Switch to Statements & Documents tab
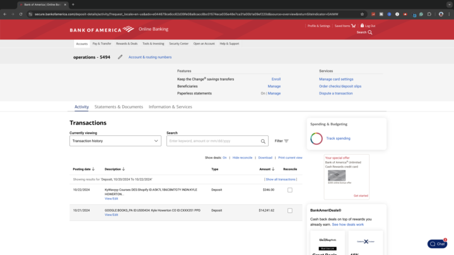The width and height of the screenshot is (454, 255). coord(119,106)
